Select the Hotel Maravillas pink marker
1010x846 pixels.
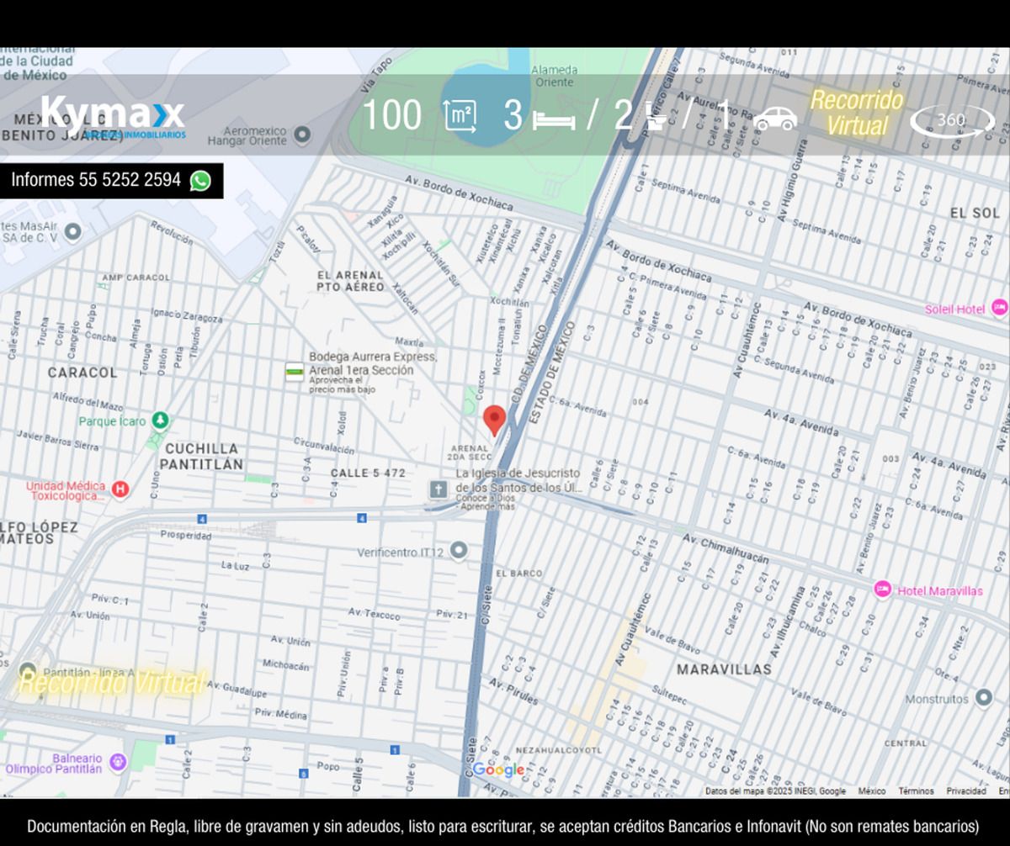pos(882,590)
